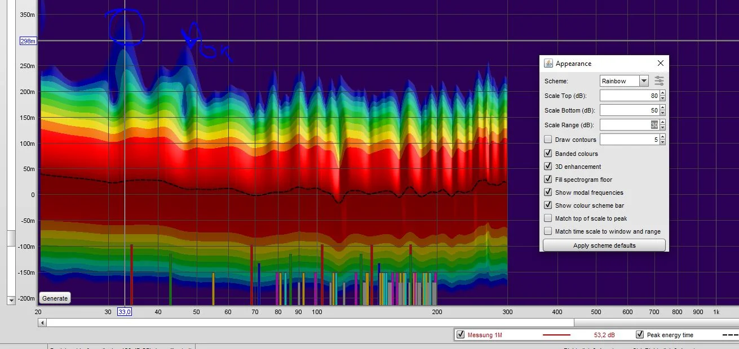
Task: Click the Java icon in Appearance title bar
Action: pyautogui.click(x=548, y=63)
